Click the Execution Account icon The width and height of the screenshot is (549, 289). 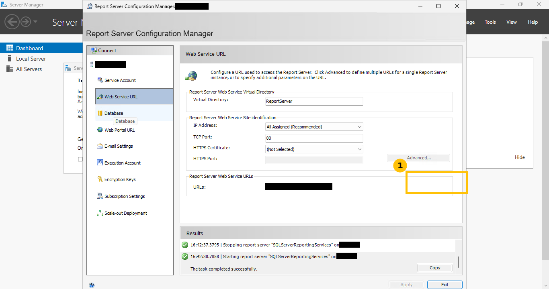(x=100, y=163)
